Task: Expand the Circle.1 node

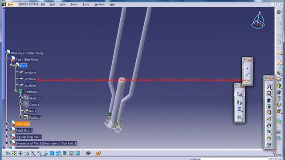Action: click(x=20, y=104)
